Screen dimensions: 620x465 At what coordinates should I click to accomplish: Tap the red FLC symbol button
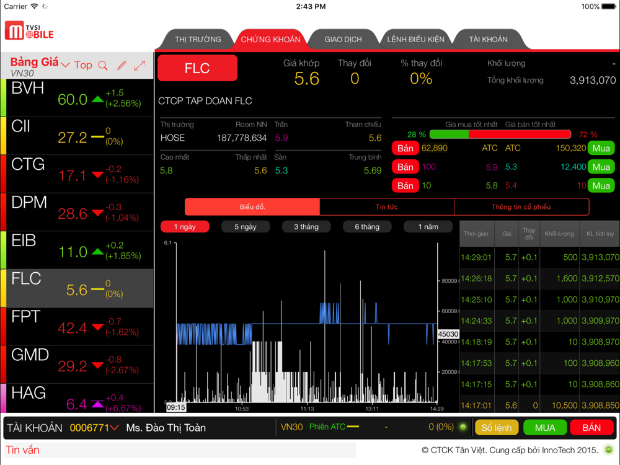197,68
